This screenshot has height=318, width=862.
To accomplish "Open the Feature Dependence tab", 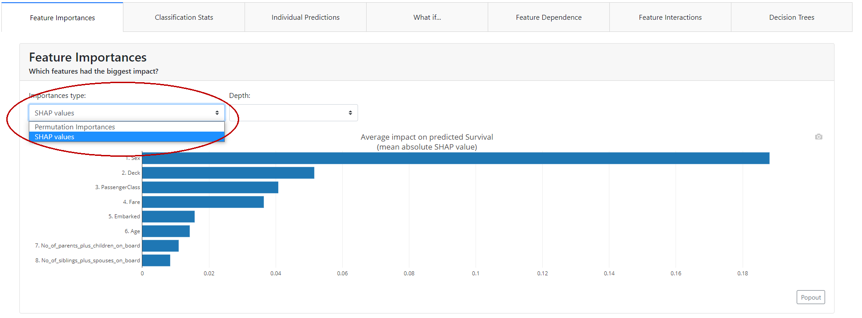I will coord(549,18).
